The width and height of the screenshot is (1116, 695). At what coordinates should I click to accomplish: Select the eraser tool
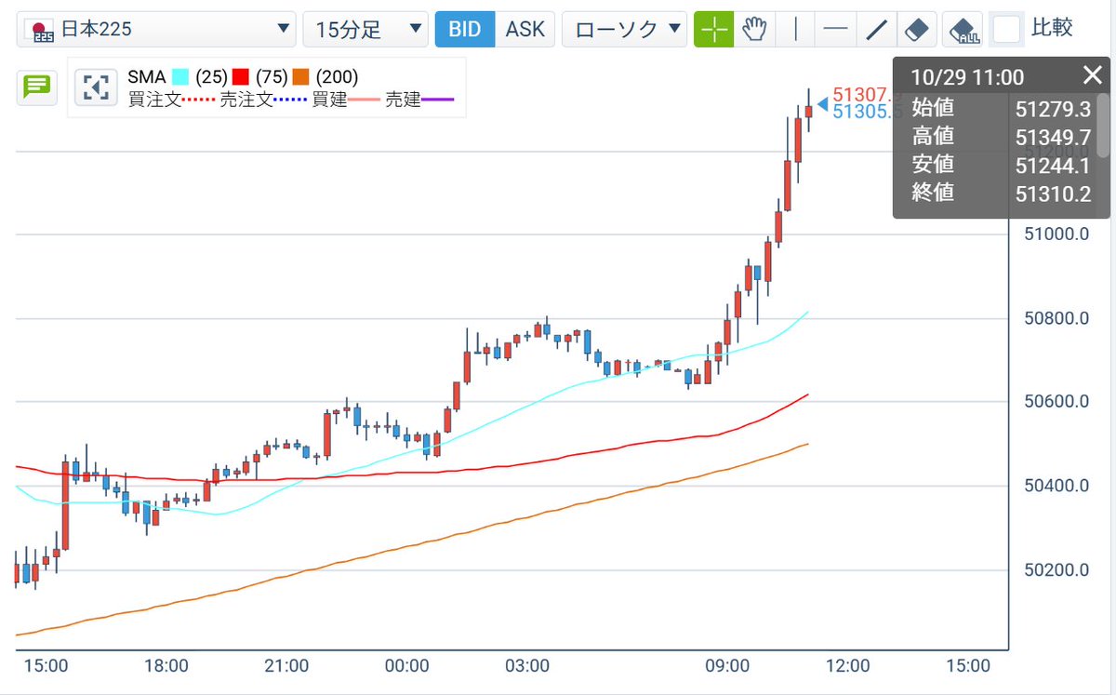click(914, 29)
